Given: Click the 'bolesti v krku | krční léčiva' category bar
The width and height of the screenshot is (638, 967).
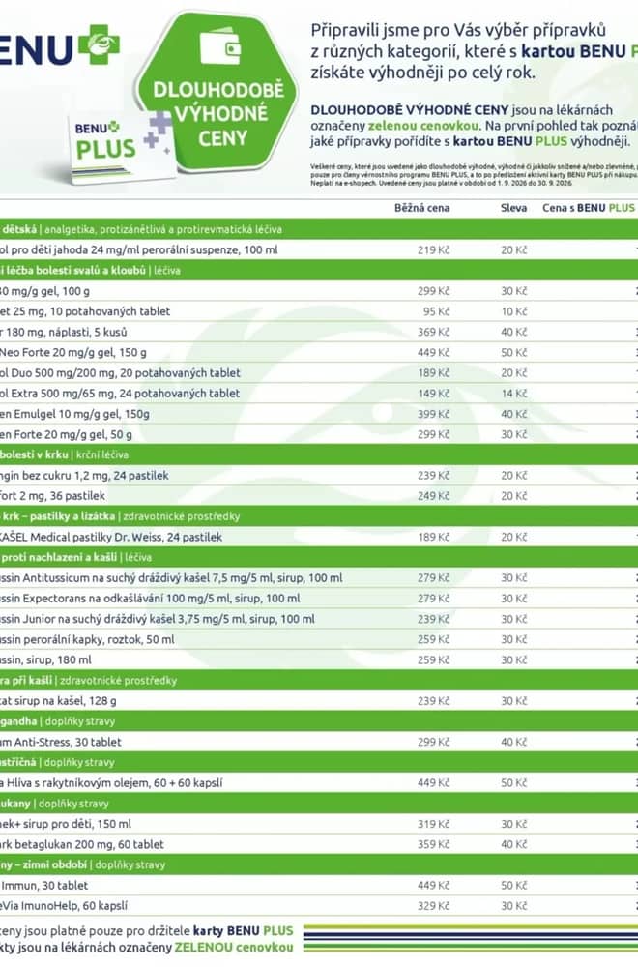Looking at the screenshot, I should tap(319, 454).
